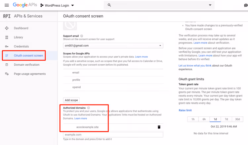Screen dimensions: 248x145
Task: Select the 1d time interval tab
Action: click(x=215, y=119)
